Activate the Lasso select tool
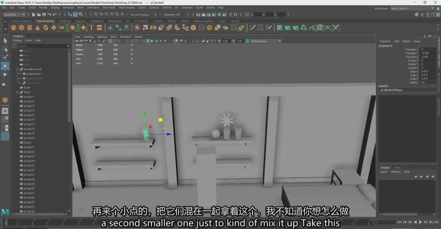441x229 pixels. pos(5,49)
